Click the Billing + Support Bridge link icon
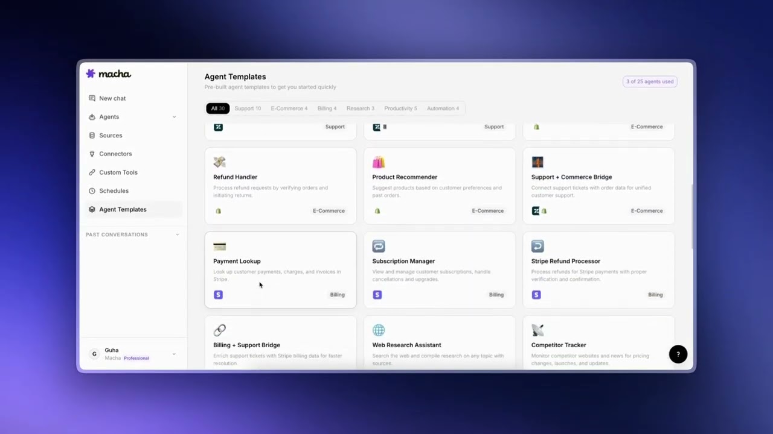The height and width of the screenshot is (434, 773). (x=219, y=330)
